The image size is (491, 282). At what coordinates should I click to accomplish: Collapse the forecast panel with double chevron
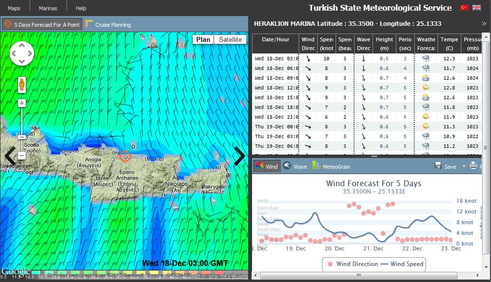pos(484,23)
